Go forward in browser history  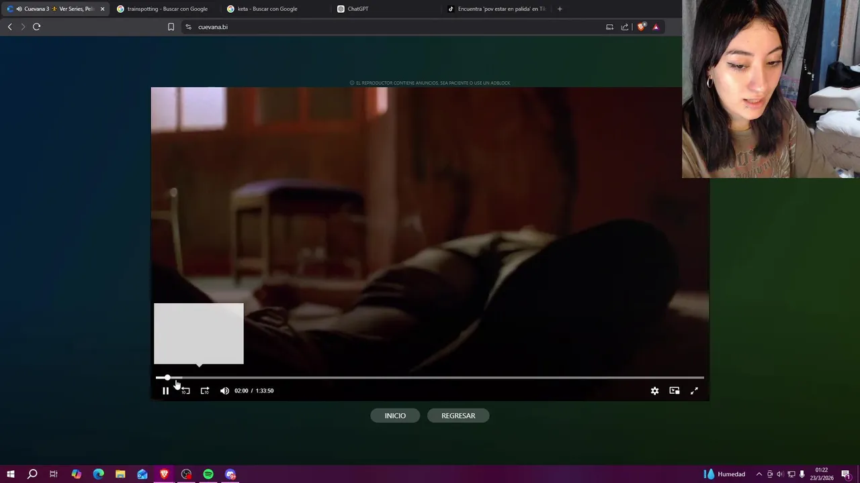point(23,27)
